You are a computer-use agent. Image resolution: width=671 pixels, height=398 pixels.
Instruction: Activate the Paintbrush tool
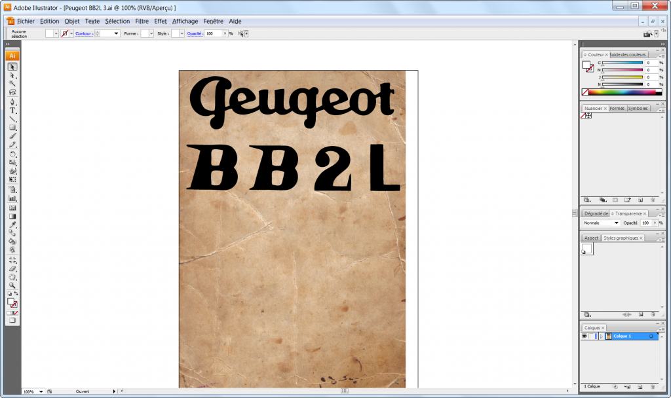(x=12, y=136)
